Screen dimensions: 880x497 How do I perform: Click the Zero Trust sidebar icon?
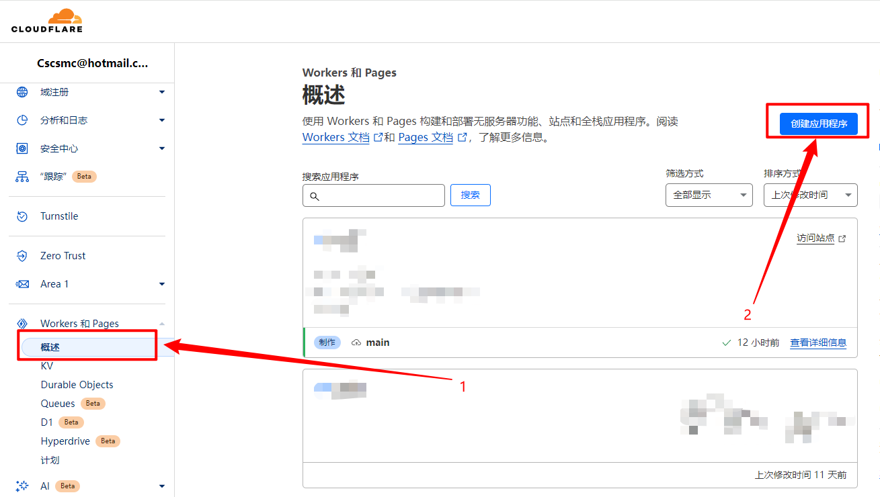pyautogui.click(x=22, y=256)
